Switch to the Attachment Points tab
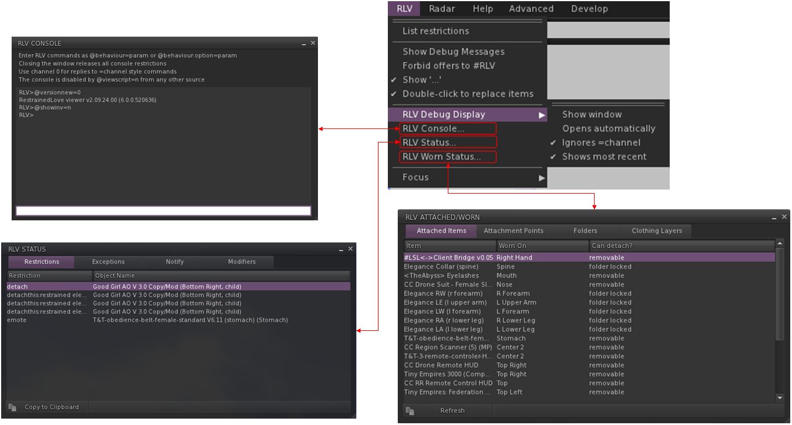This screenshot has width=792, height=425. (x=513, y=231)
